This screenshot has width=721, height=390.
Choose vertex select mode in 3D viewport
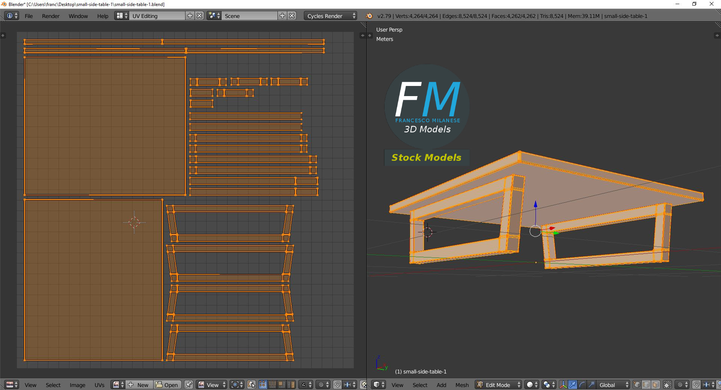(637, 385)
